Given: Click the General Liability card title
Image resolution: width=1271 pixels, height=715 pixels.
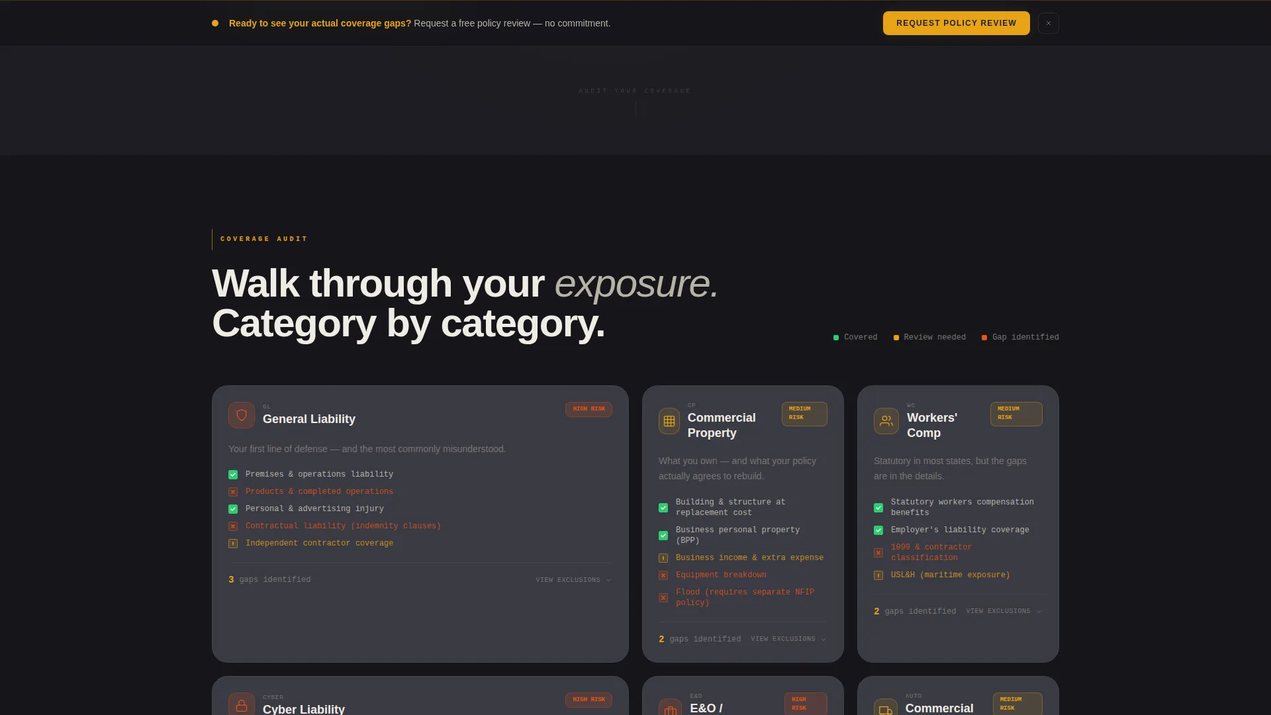Looking at the screenshot, I should click(x=309, y=419).
